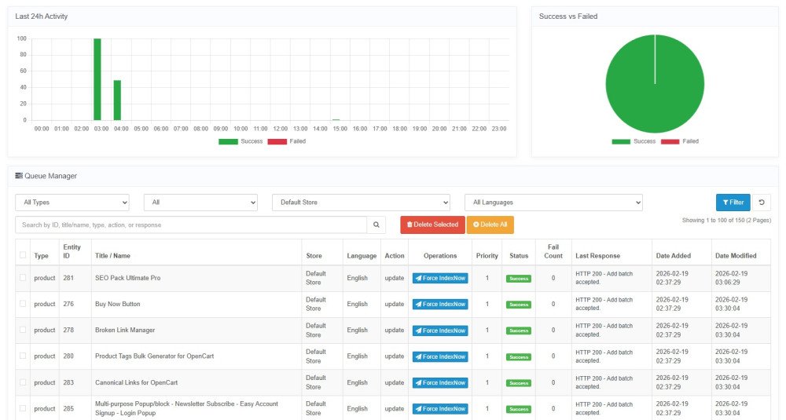786x420 pixels.
Task: Check the SEO Pack Ultimate Pro row
Action: [23, 277]
